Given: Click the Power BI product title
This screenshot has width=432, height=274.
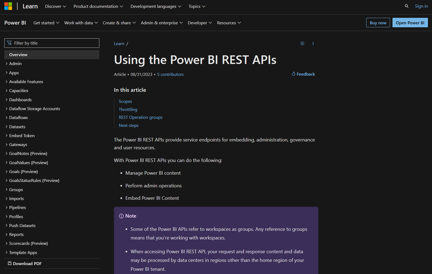Looking at the screenshot, I should pyautogui.click(x=15, y=23).
